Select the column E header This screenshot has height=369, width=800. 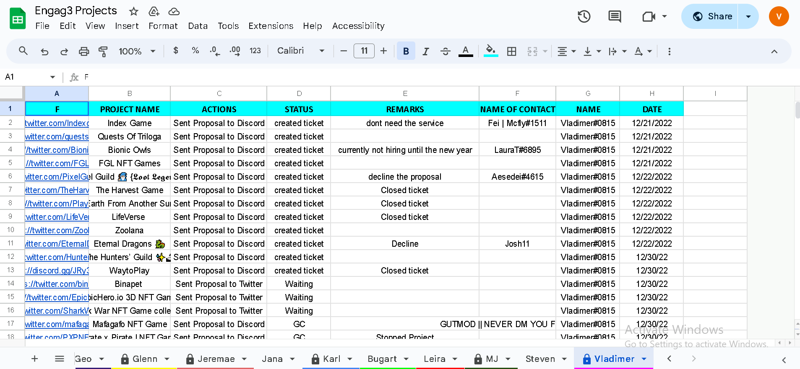point(405,93)
